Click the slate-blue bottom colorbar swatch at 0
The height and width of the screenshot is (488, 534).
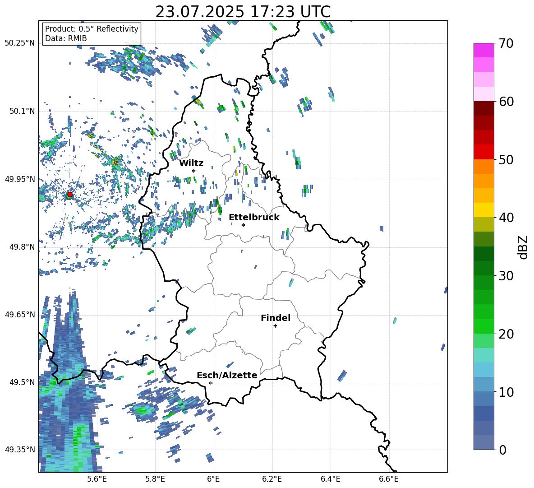coord(483,442)
